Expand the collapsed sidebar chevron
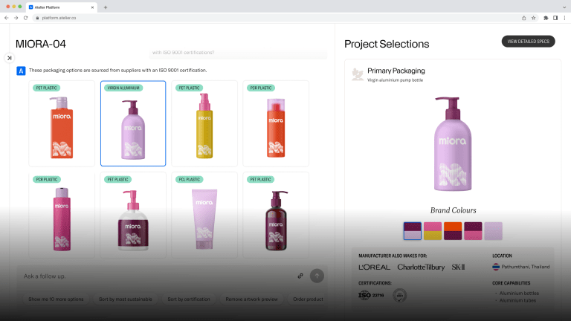This screenshot has width=571, height=321. coord(10,57)
